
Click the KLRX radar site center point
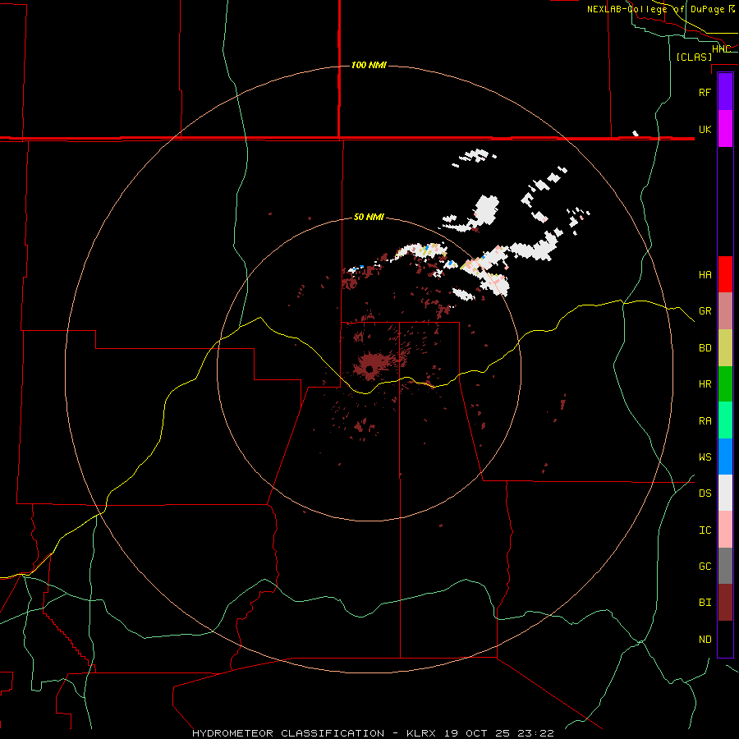[x=369, y=369]
